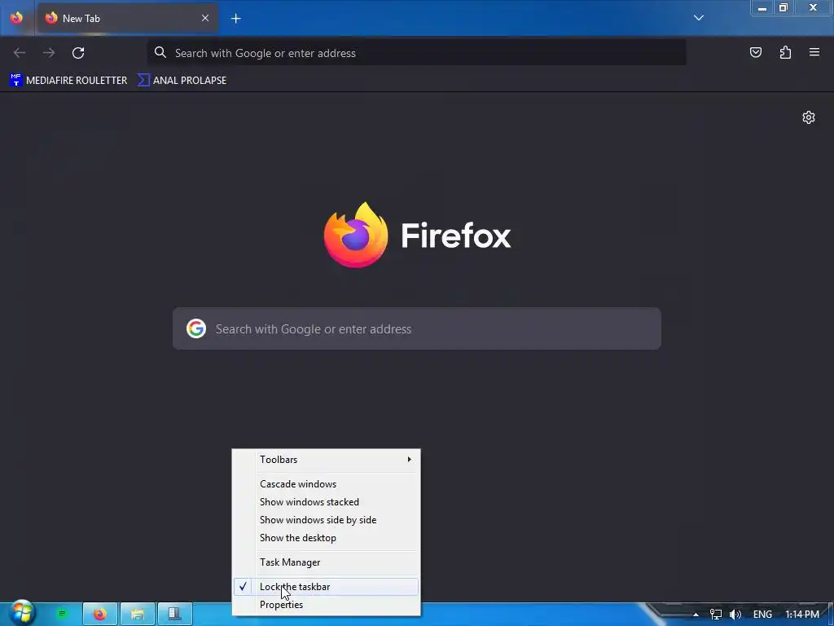Click the Firefox View icon beside the tab

[x=16, y=18]
